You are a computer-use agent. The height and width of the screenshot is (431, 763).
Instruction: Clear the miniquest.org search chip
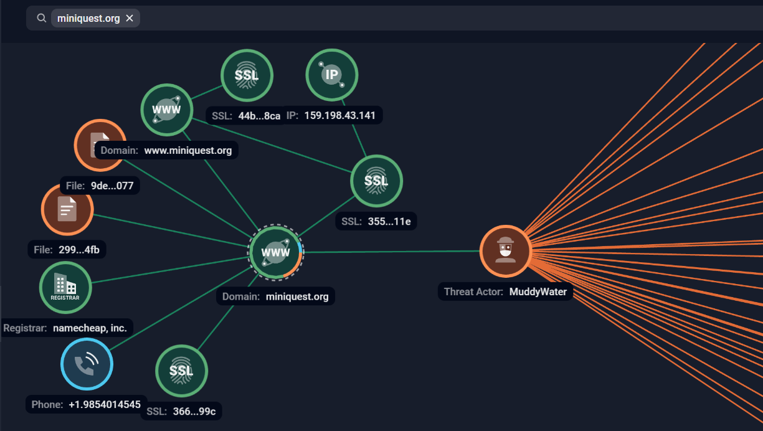coord(130,18)
